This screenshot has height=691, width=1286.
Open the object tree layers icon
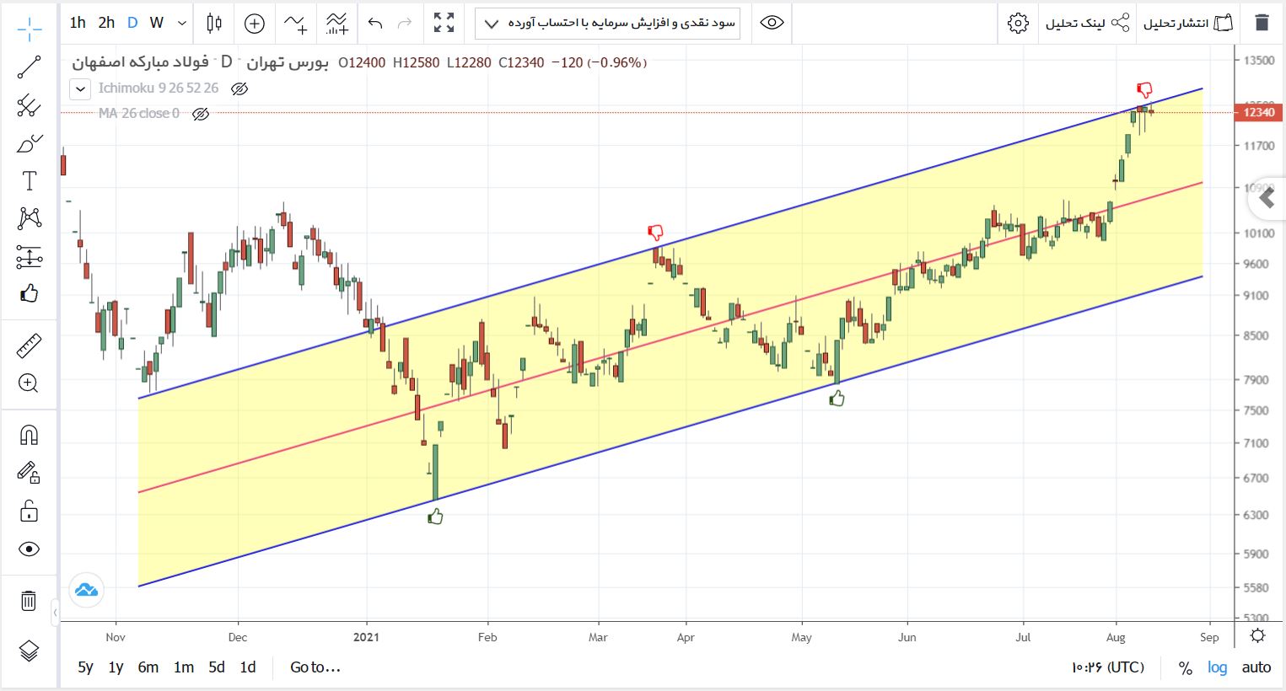point(29,651)
